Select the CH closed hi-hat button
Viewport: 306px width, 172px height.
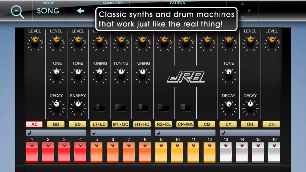(271, 124)
